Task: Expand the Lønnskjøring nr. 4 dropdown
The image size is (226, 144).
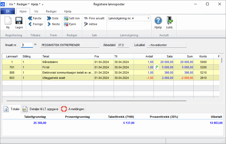Action: pyautogui.click(x=148, y=18)
